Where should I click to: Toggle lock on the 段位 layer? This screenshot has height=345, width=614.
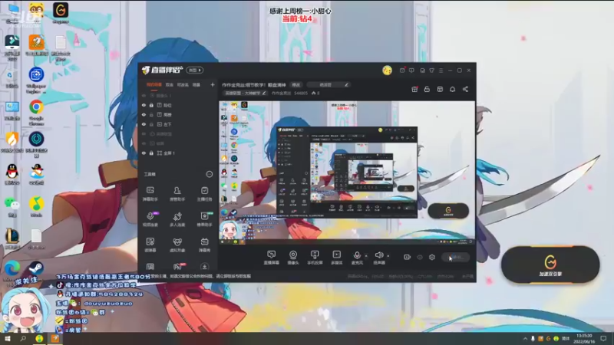pos(151,105)
